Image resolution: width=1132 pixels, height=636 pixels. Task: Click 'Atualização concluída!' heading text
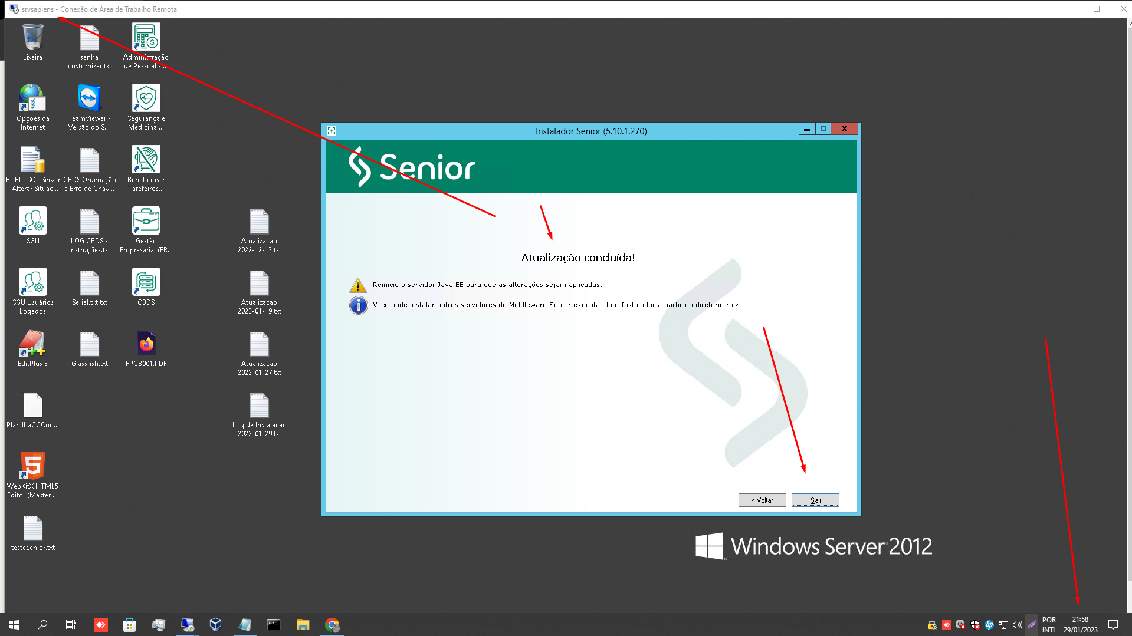click(578, 258)
